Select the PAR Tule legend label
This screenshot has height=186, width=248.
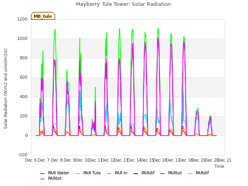(92, 173)
